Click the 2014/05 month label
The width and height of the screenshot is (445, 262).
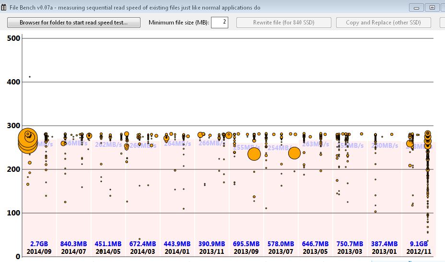(108, 251)
